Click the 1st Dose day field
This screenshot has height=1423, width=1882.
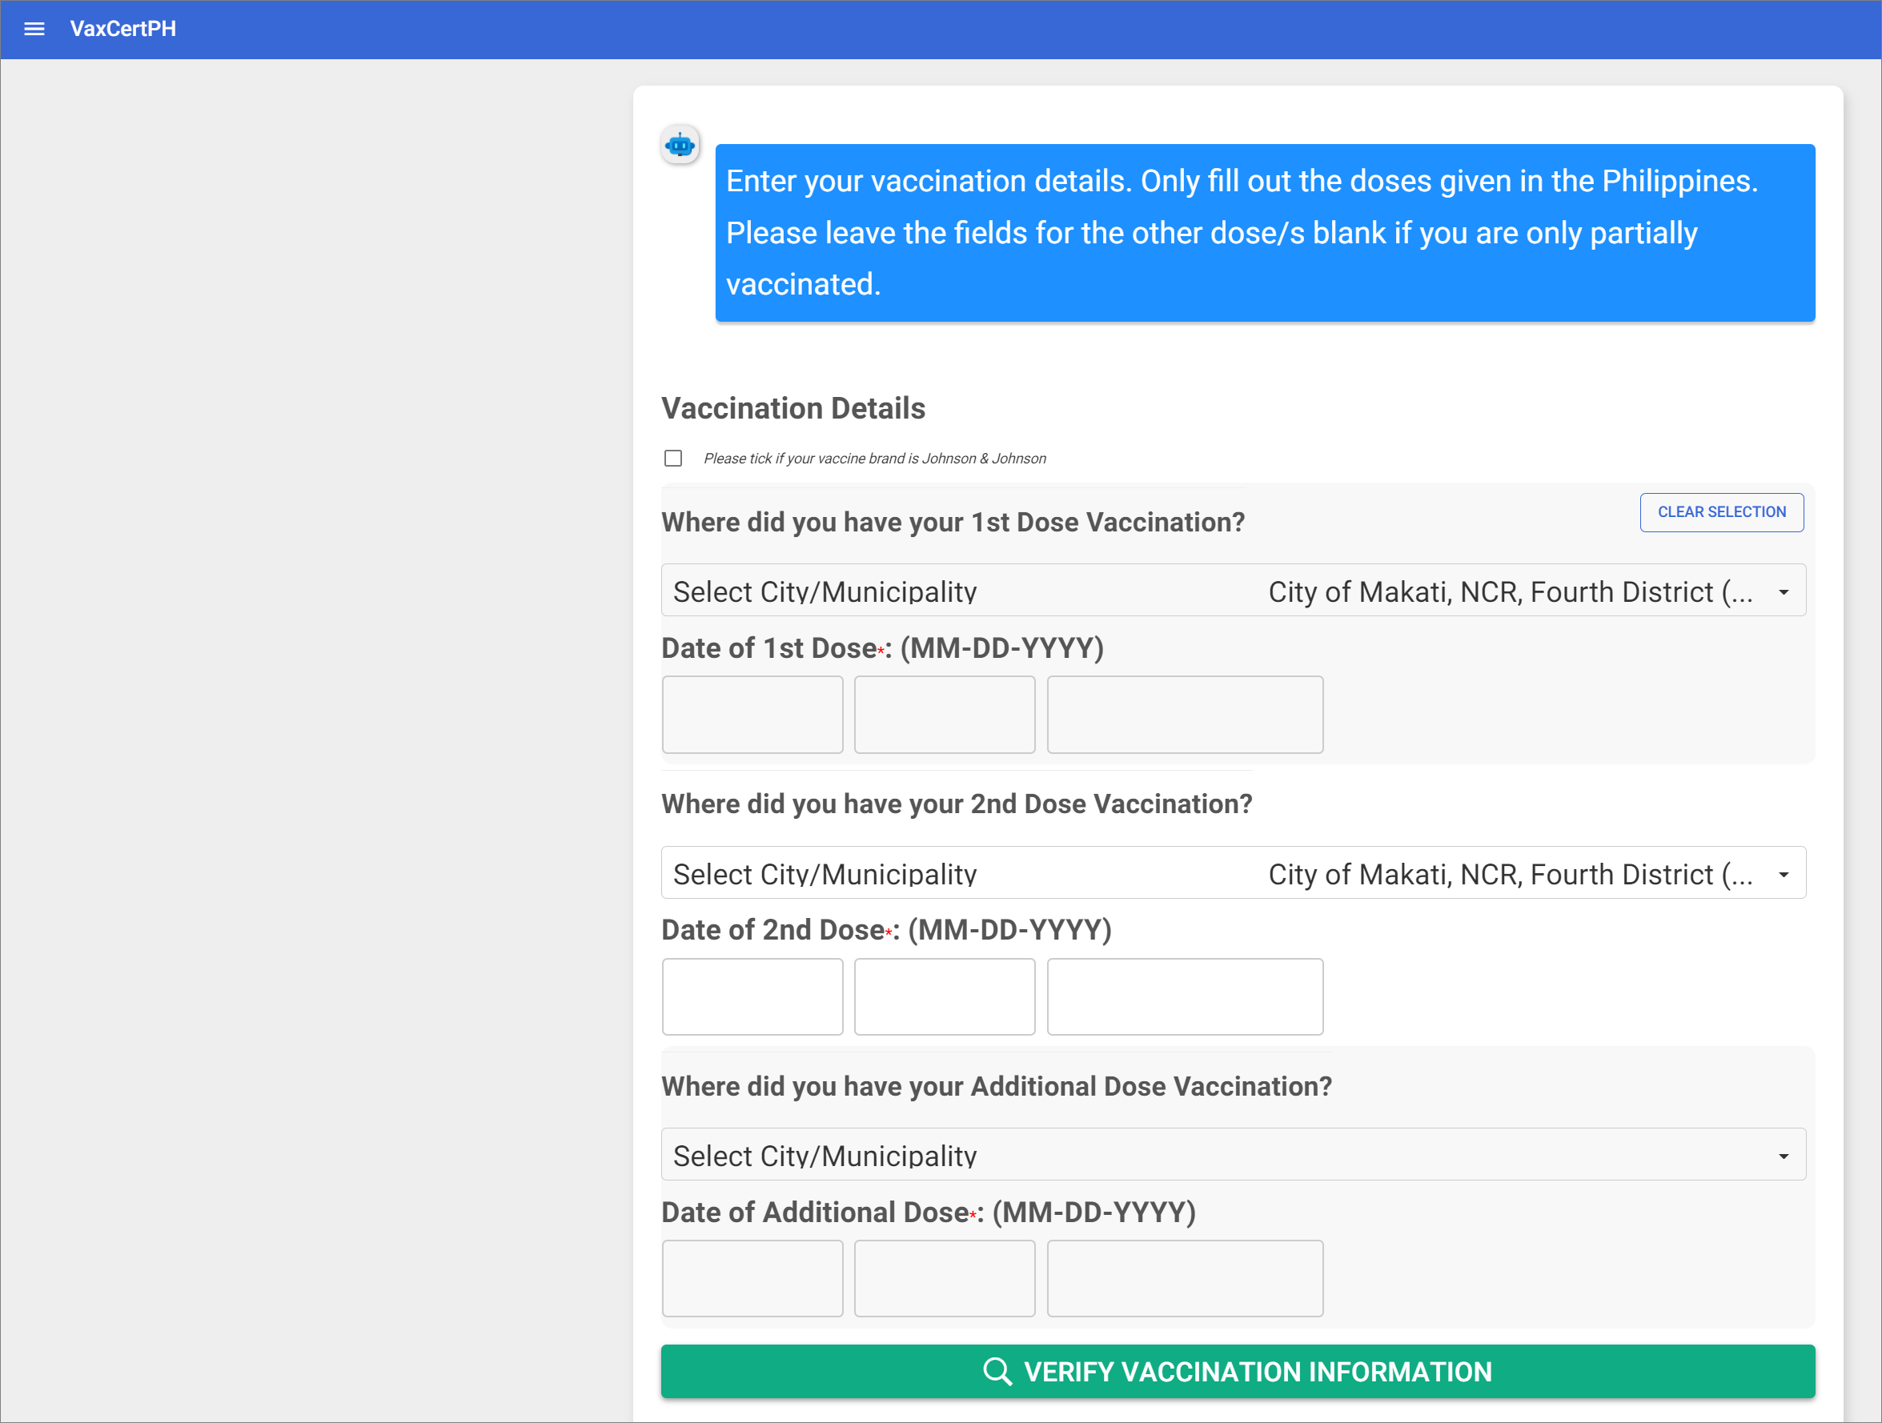(945, 715)
